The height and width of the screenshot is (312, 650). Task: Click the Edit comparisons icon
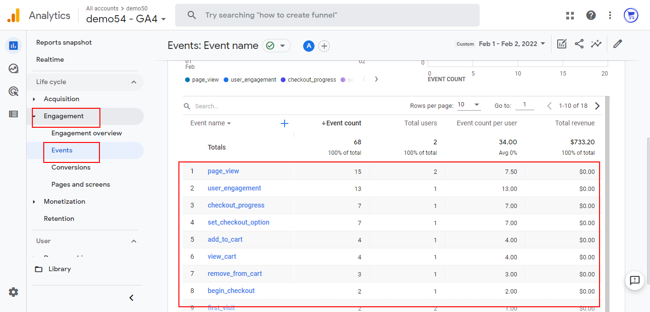pyautogui.click(x=562, y=44)
